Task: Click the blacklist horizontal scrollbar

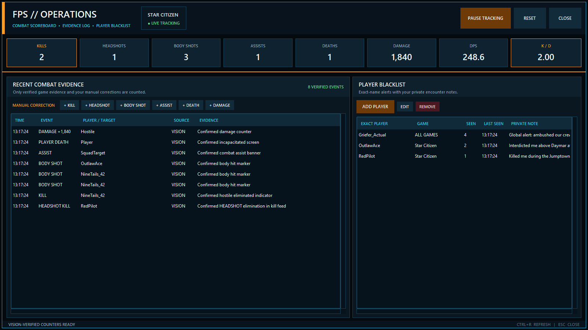Action: (464, 311)
